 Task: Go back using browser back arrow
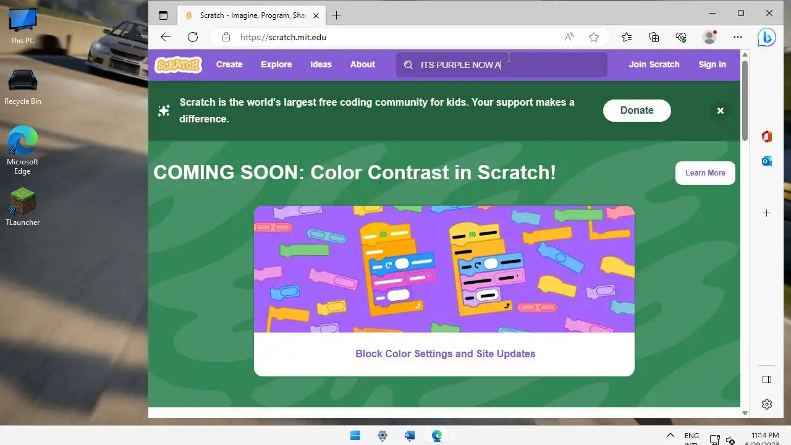pyautogui.click(x=166, y=37)
